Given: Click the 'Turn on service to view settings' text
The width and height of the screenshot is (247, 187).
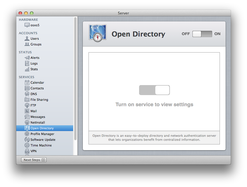Looking at the screenshot, I should [x=154, y=104].
